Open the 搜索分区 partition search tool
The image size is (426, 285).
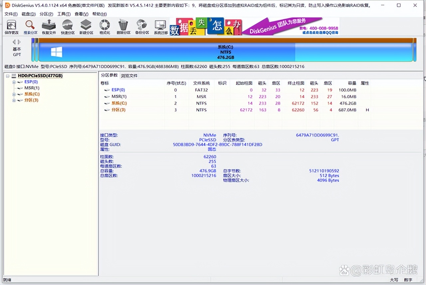[30, 27]
